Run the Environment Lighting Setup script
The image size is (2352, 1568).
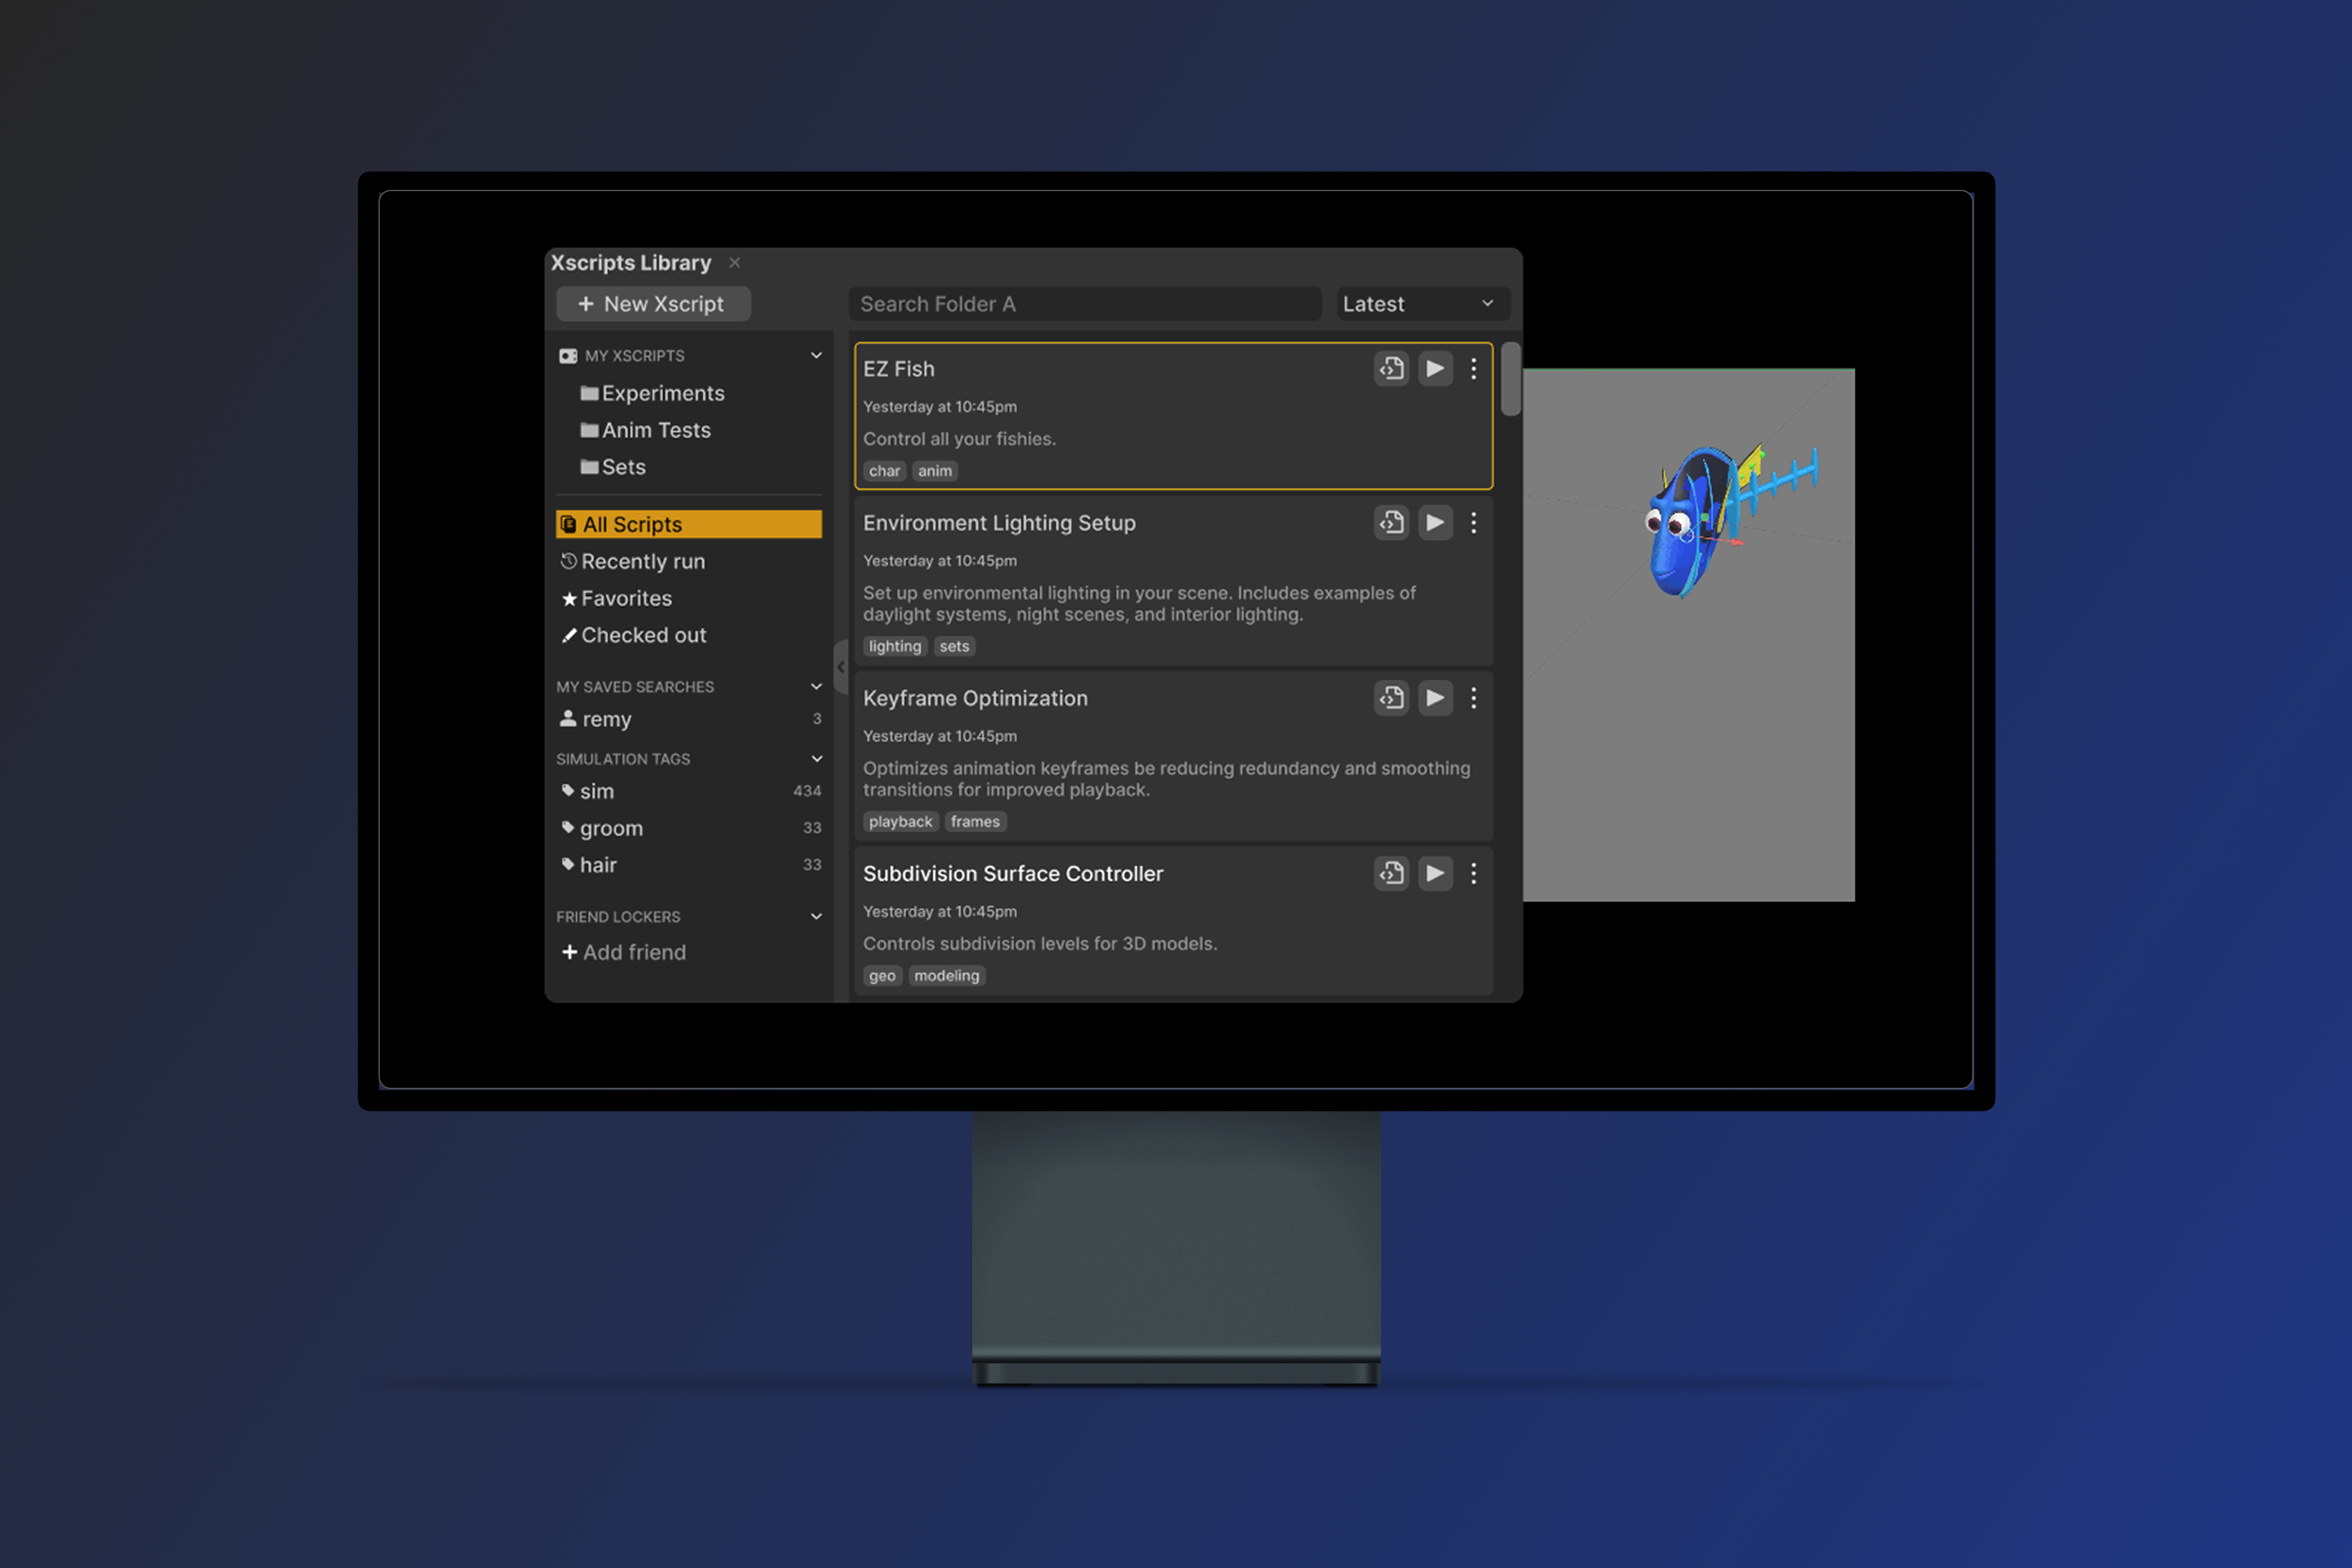pos(1435,523)
